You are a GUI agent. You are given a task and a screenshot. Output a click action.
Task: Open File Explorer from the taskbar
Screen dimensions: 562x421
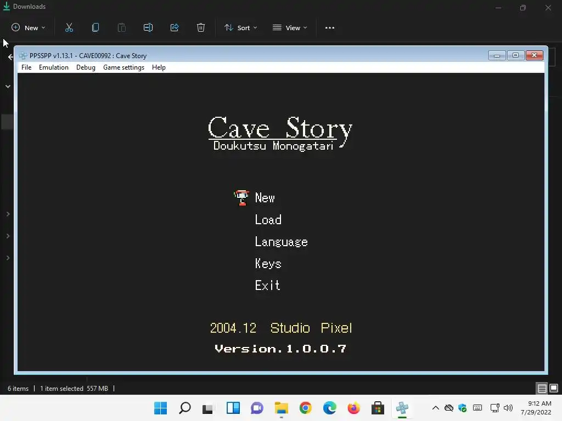click(x=282, y=408)
